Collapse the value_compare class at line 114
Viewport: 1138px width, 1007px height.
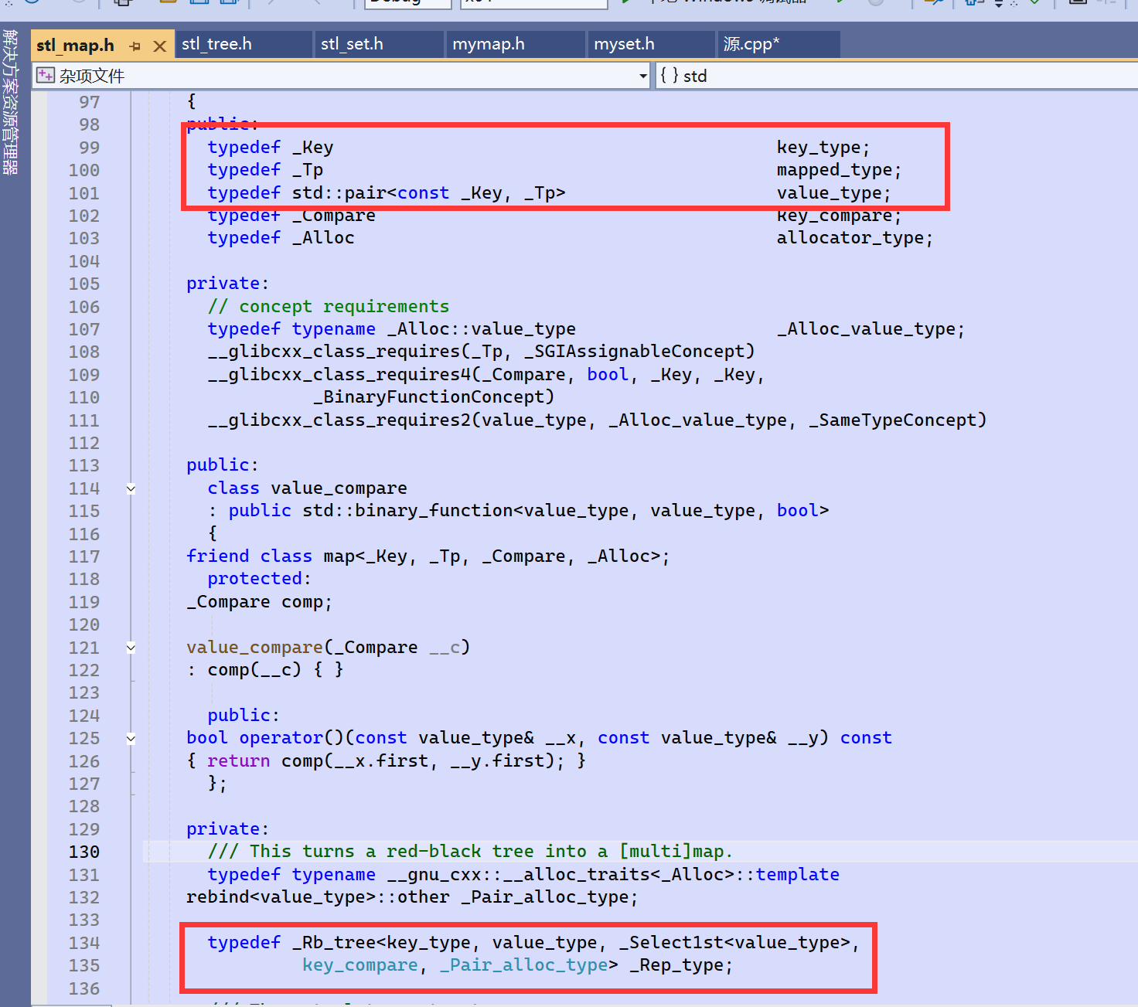(131, 488)
